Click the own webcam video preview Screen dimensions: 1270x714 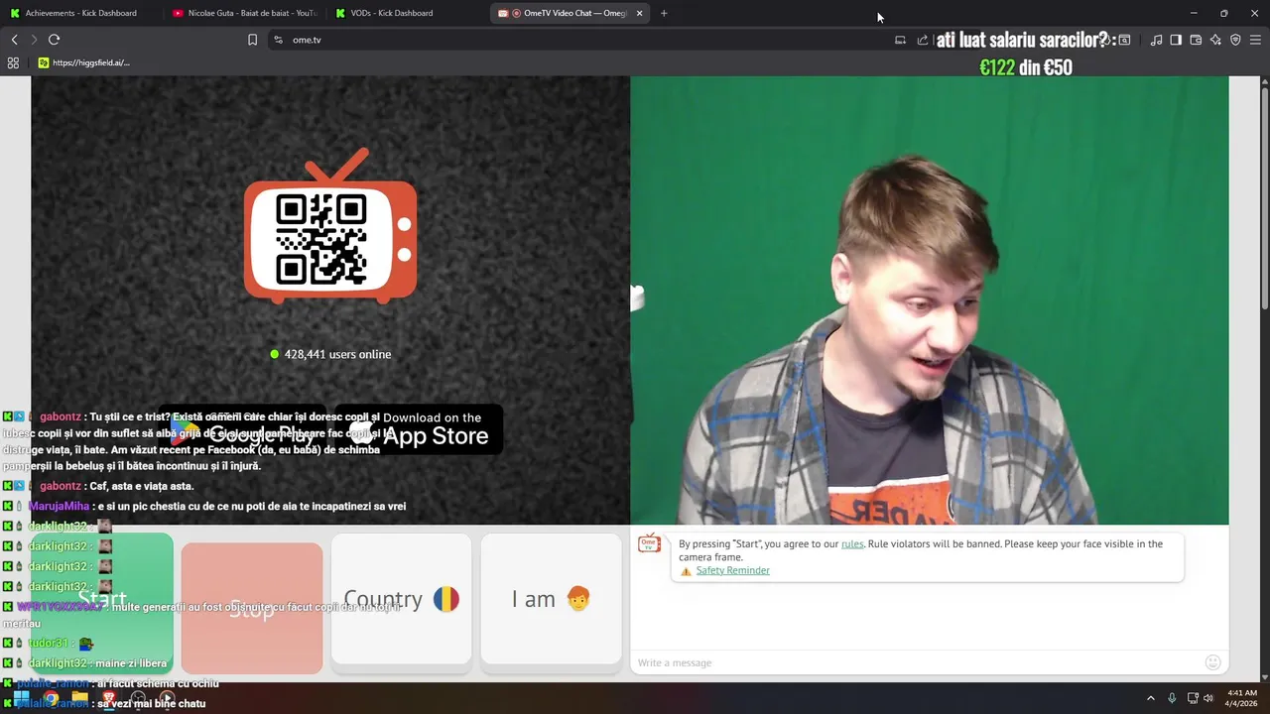point(929,300)
